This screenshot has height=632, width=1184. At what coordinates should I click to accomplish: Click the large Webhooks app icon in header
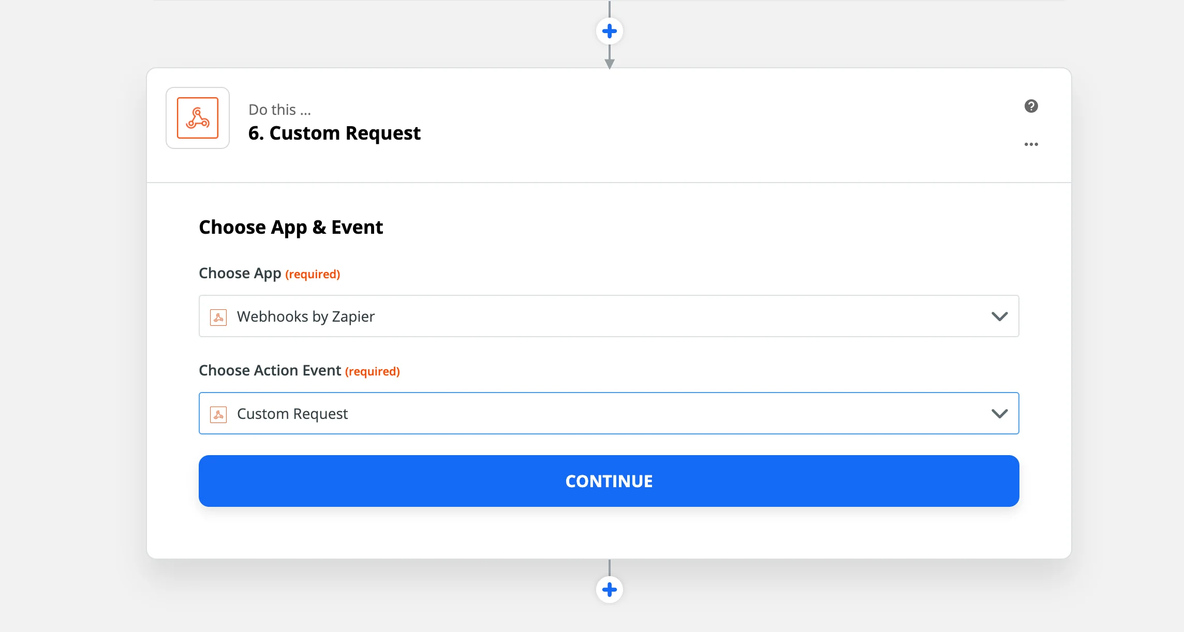pos(198,118)
